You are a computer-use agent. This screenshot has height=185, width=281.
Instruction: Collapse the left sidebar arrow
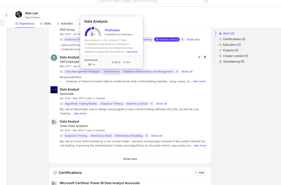7,15
